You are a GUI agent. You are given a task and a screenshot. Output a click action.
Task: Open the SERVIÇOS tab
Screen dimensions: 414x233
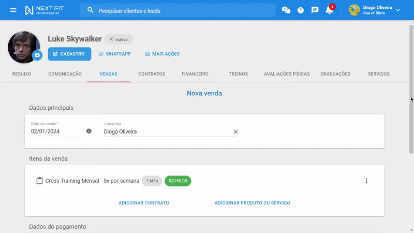[x=379, y=74]
